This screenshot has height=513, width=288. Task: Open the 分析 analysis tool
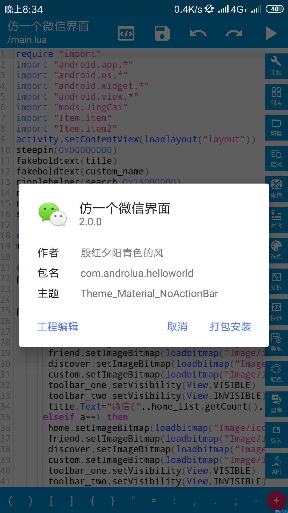coord(276,281)
